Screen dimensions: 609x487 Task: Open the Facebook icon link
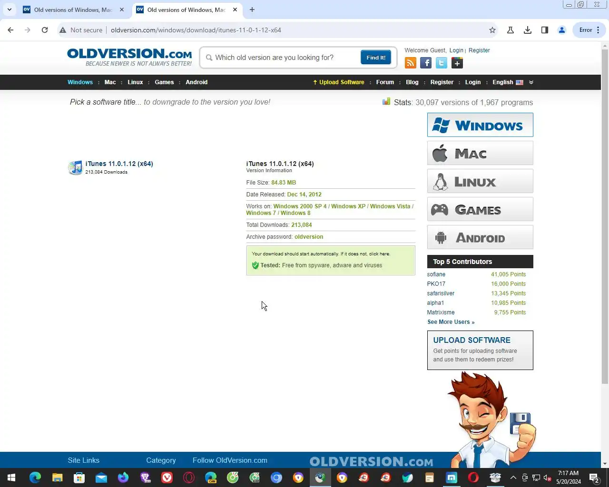426,63
